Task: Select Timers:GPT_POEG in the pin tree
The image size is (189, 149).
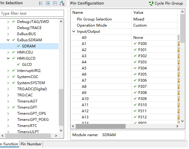Action: [x=33, y=120]
